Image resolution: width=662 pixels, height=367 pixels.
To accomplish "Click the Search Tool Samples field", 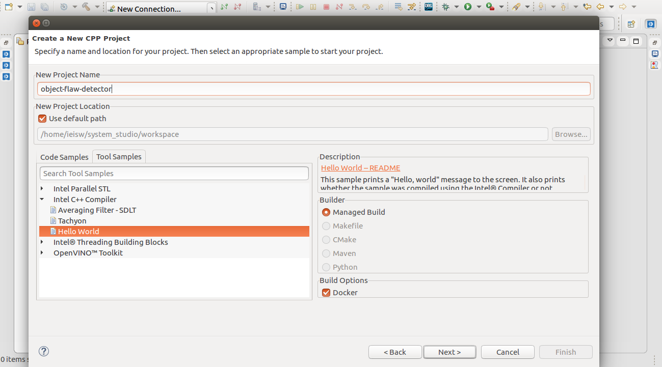I will tap(174, 174).
